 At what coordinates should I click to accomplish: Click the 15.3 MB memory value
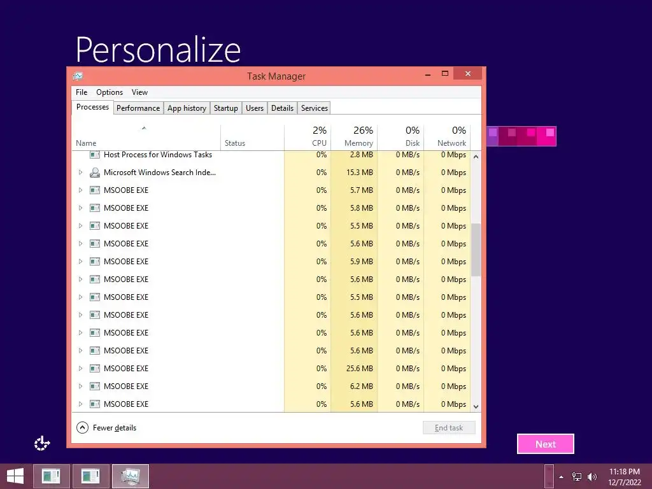359,173
